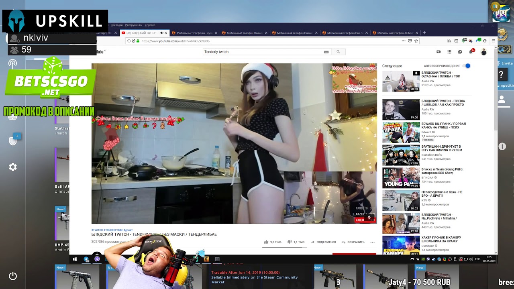Open the video's more actions ellipsis
The height and width of the screenshot is (289, 514).
click(x=372, y=242)
